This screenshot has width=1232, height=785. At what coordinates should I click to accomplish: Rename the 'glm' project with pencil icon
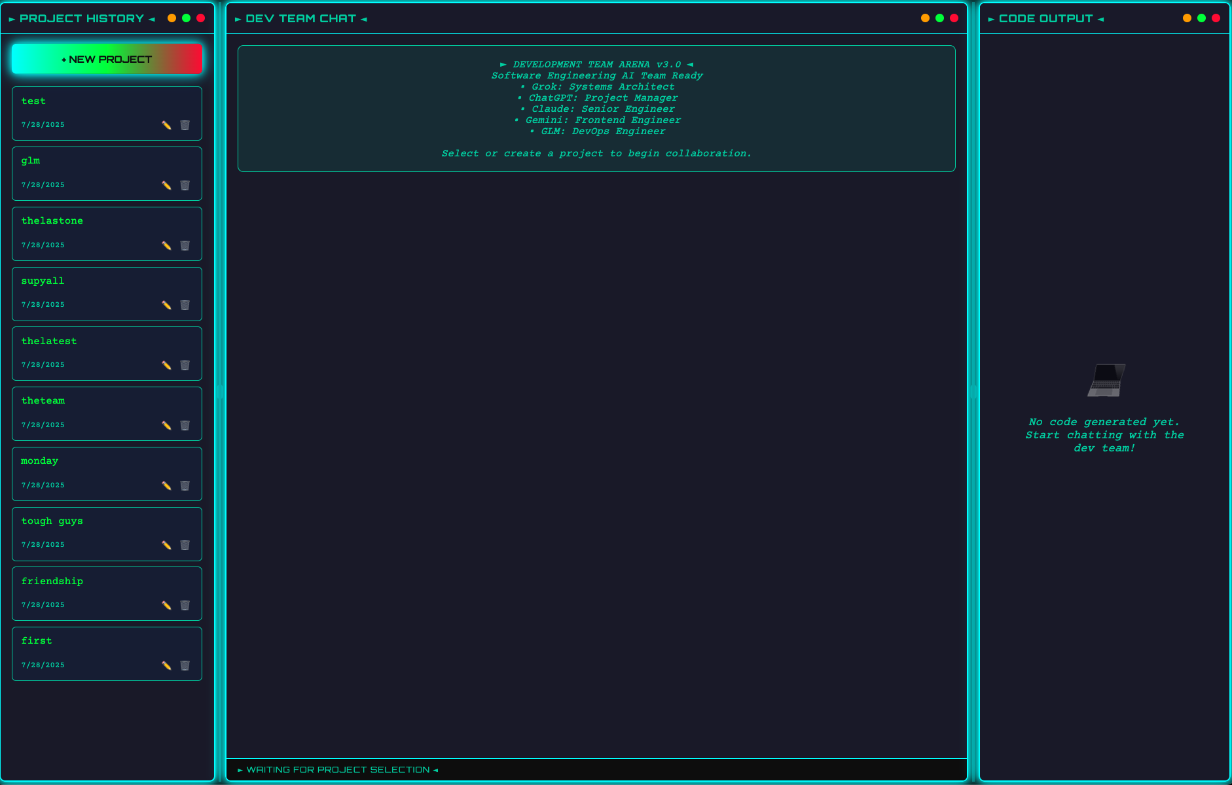(x=166, y=185)
